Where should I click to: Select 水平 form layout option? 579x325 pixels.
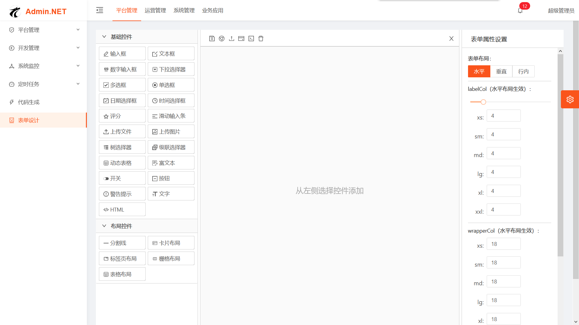479,71
